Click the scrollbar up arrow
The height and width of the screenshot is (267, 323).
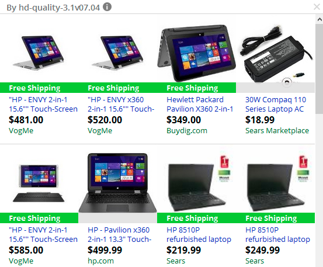click(x=319, y=19)
